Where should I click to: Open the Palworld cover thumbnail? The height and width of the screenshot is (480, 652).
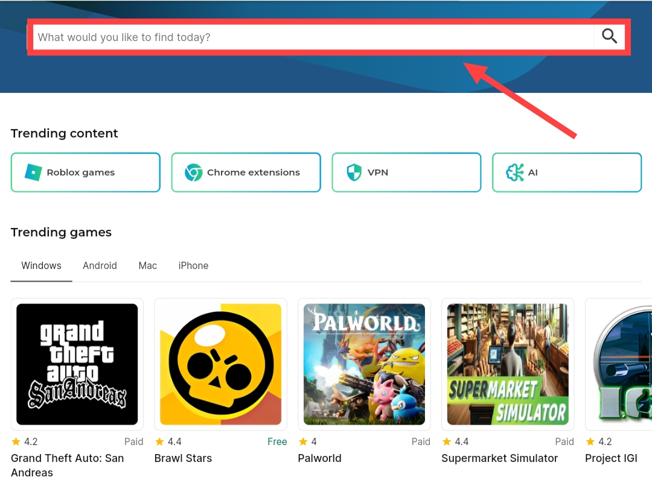[364, 364]
